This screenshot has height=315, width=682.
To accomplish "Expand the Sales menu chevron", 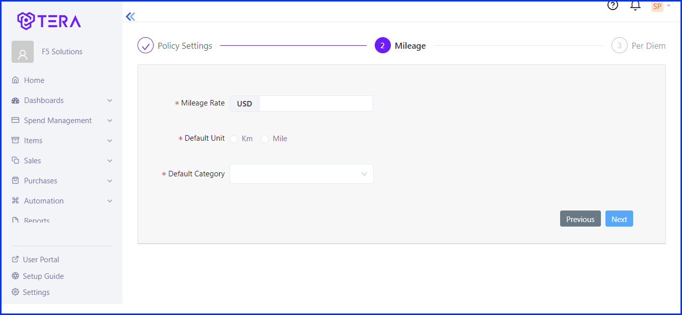I will (x=110, y=161).
